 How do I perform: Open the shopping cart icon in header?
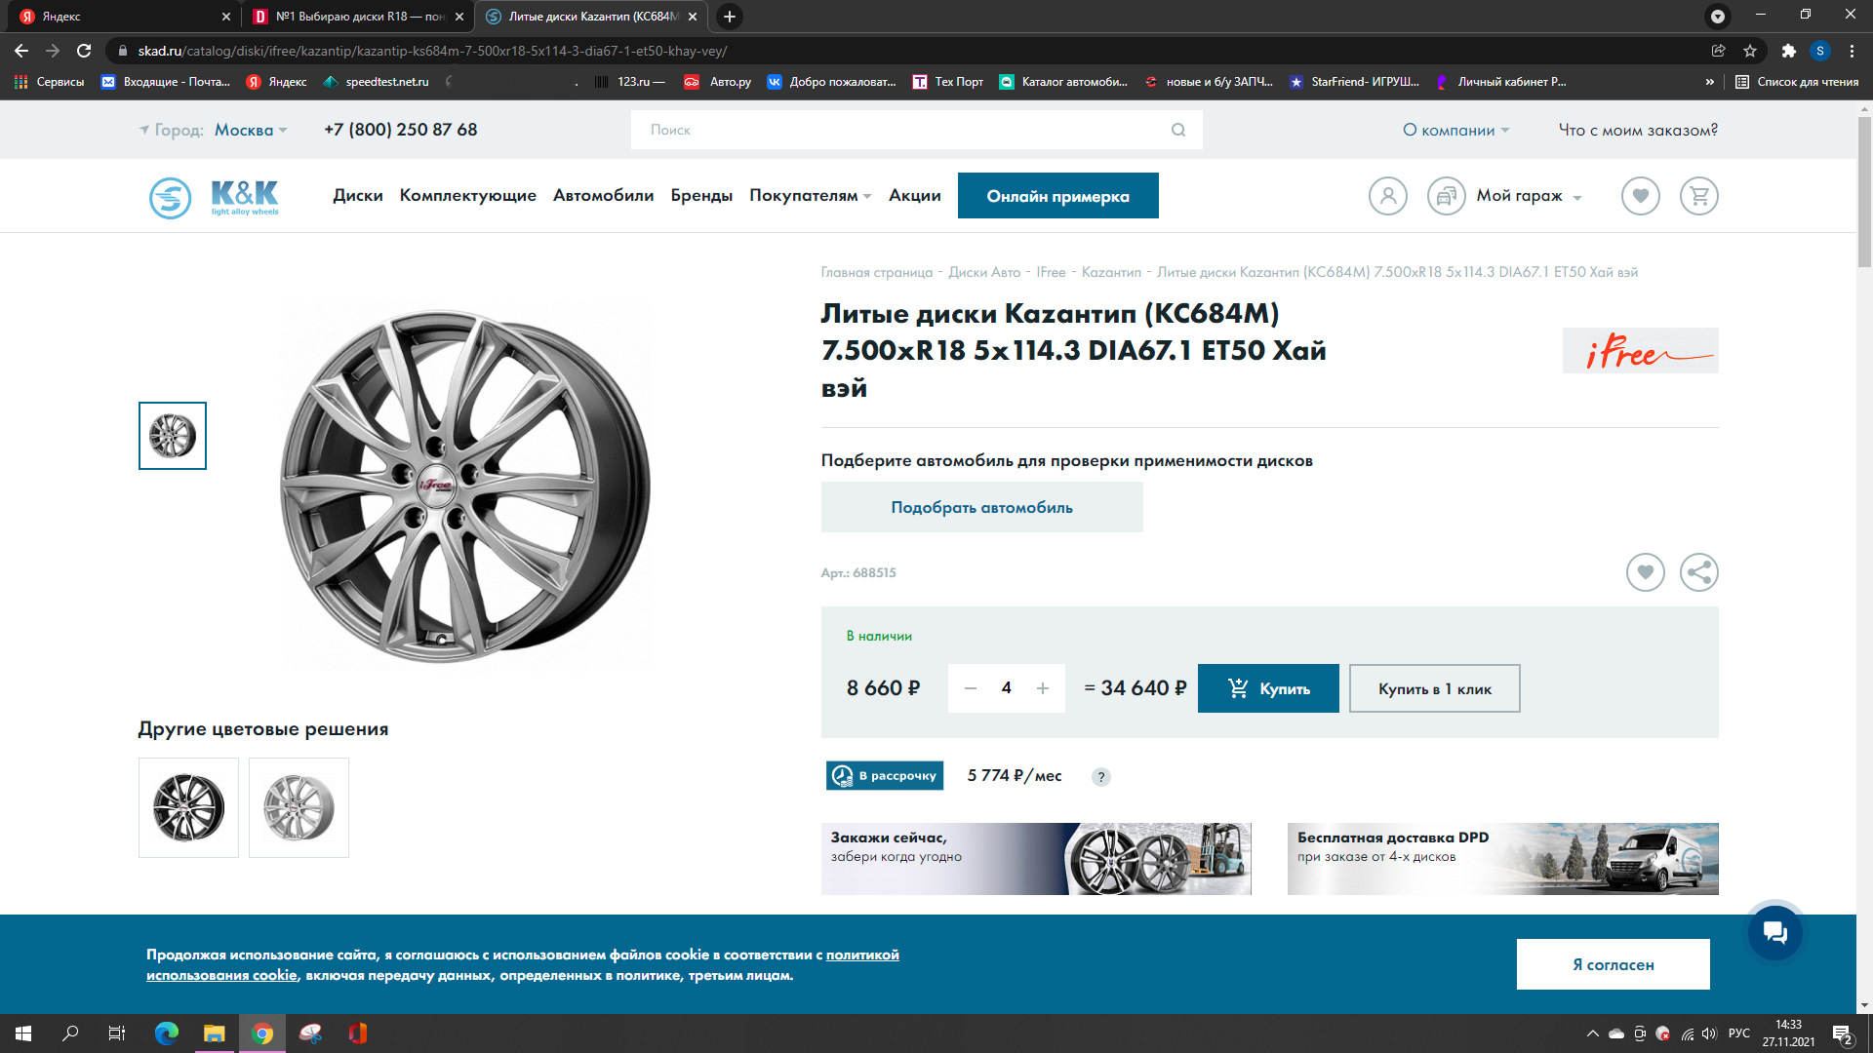coord(1698,196)
